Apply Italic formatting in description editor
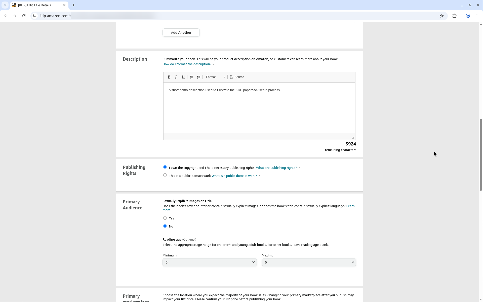This screenshot has height=302, width=483. point(176,77)
